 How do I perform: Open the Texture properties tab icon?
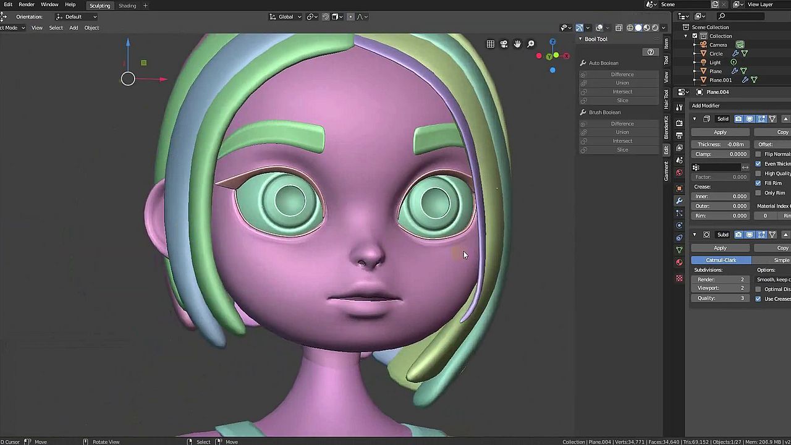(679, 278)
